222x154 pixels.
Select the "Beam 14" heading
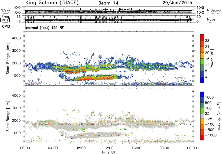(x=108, y=3)
